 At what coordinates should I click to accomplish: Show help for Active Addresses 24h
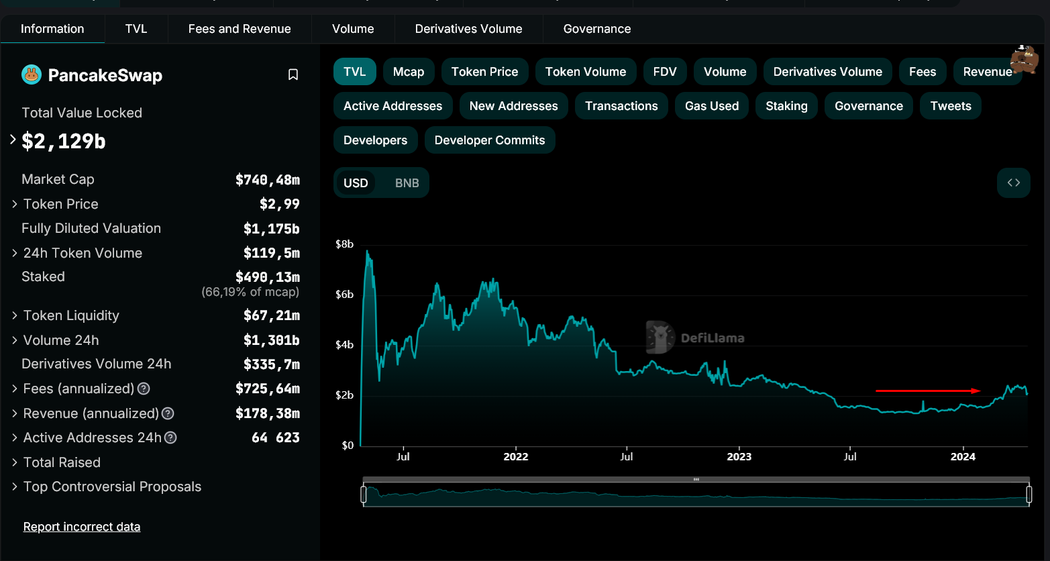click(170, 438)
